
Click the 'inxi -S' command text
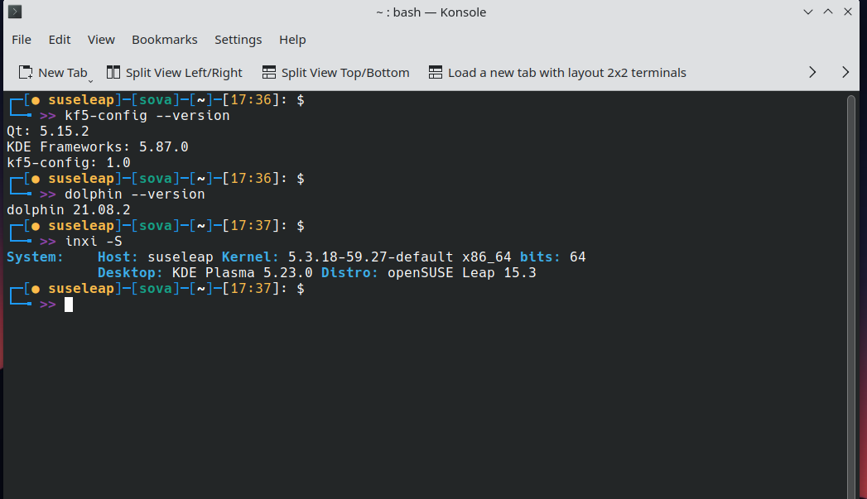94,242
